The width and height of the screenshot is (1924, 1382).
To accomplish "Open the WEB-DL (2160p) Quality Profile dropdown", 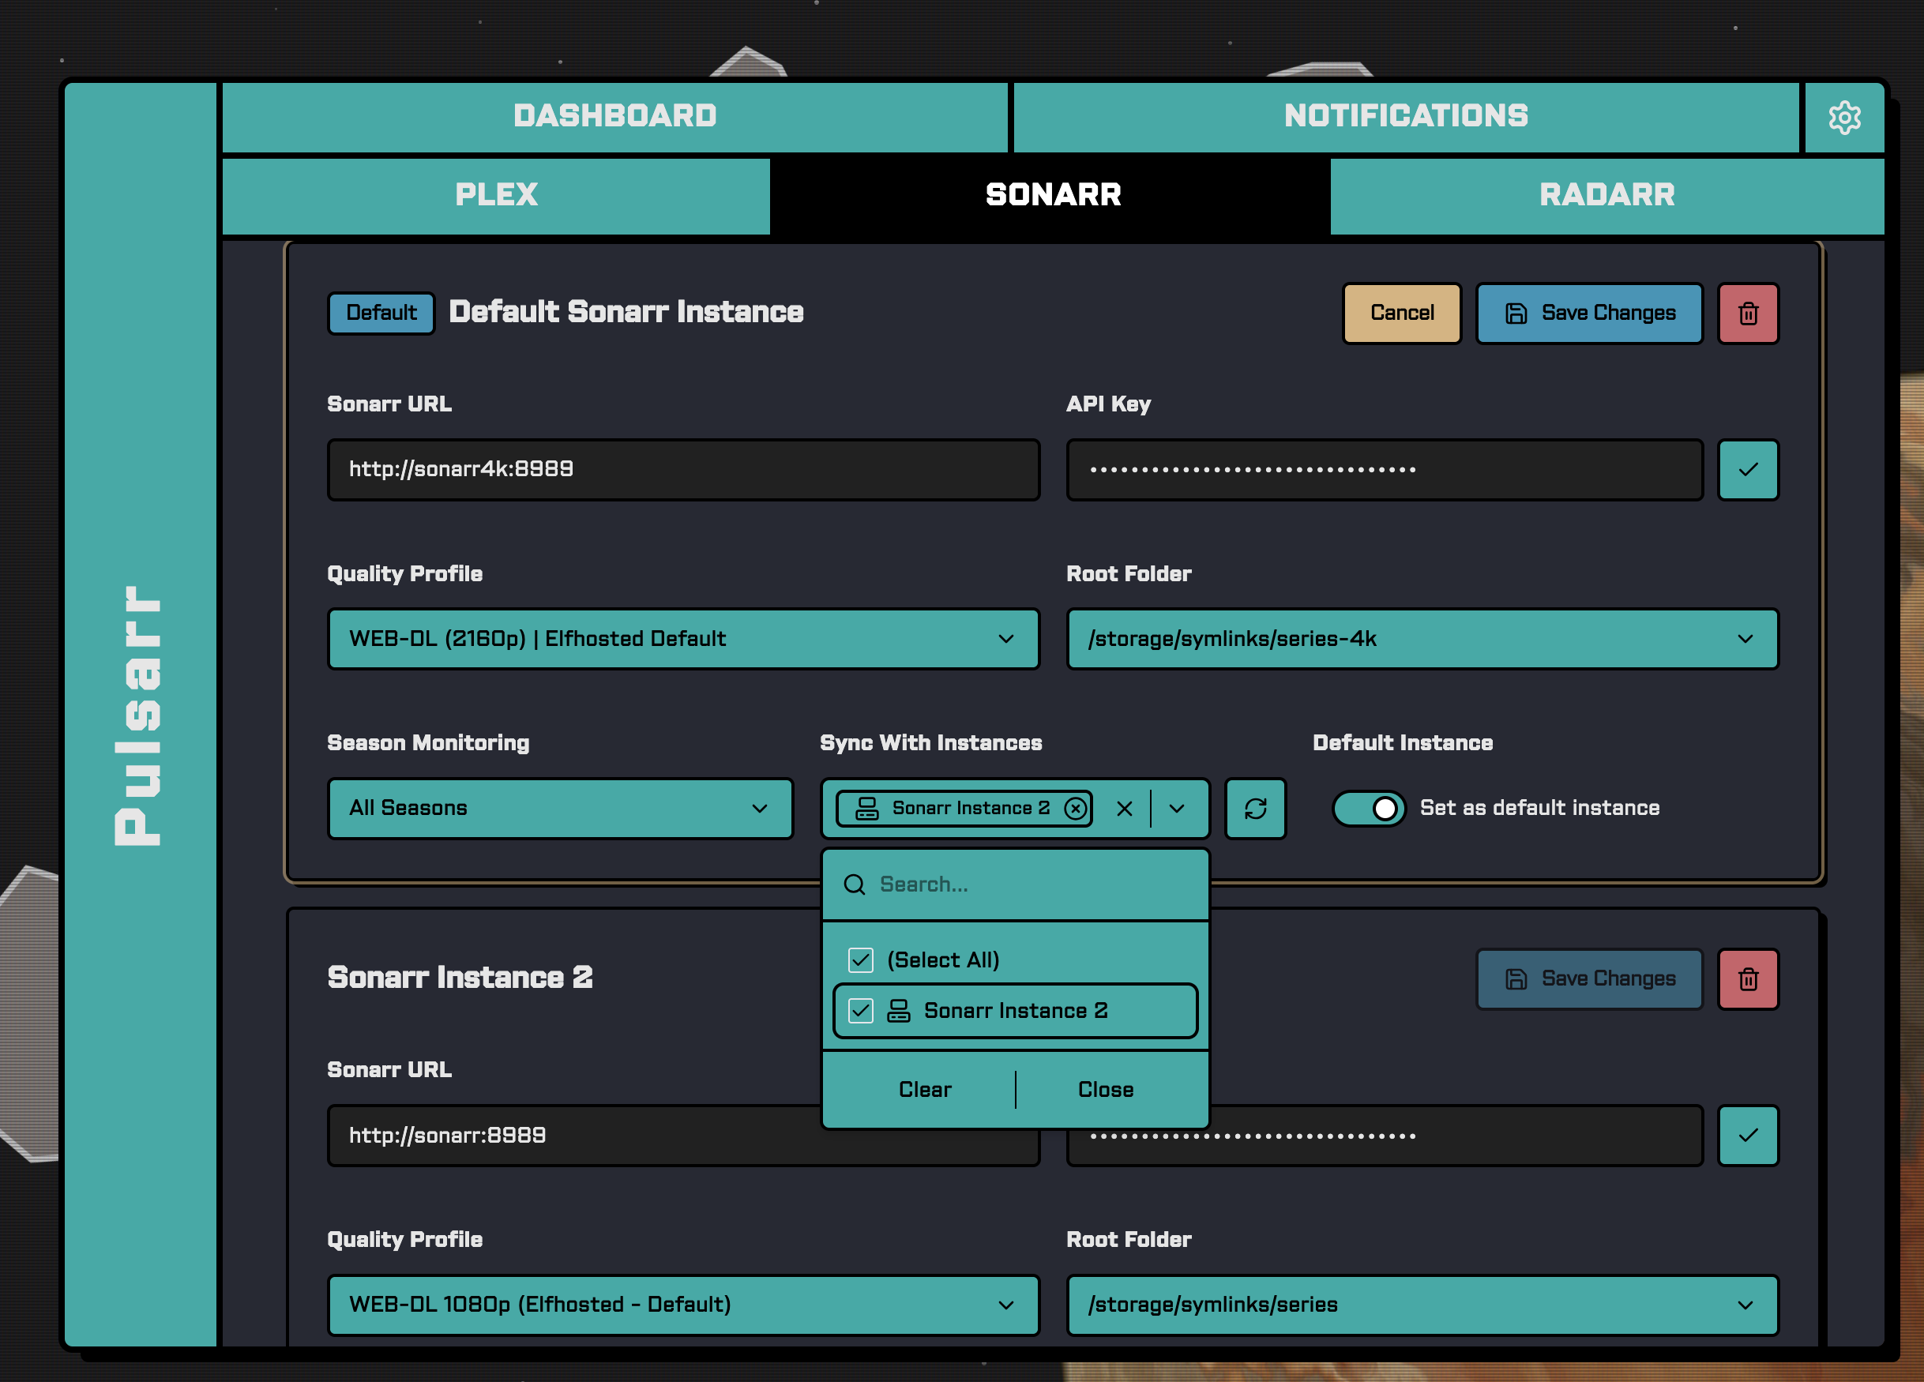I will point(683,638).
